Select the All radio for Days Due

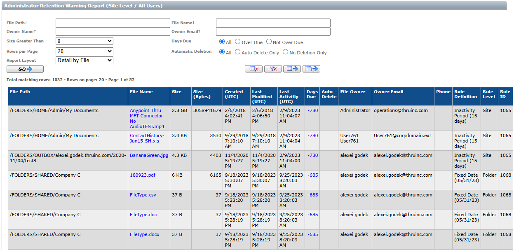coord(222,42)
